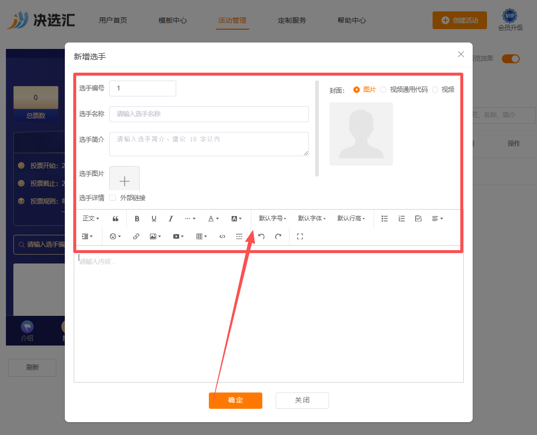Toggle bold formatting
Image resolution: width=537 pixels, height=435 pixels.
(x=137, y=218)
